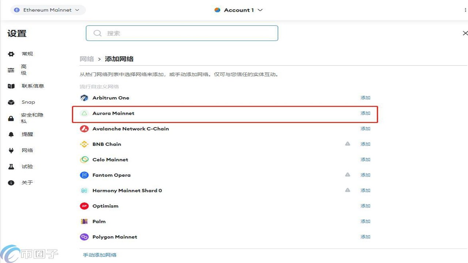Open the 提醒 settings tab
Image resolution: width=468 pixels, height=263 pixels.
pyautogui.click(x=27, y=134)
